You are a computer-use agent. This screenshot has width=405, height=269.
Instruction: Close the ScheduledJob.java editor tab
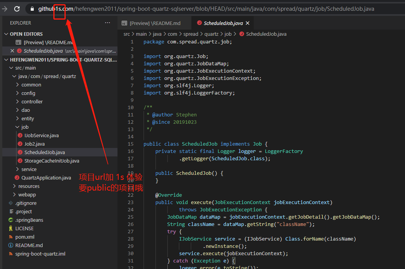(248, 23)
